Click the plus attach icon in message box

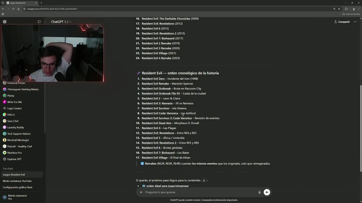pos(141,192)
